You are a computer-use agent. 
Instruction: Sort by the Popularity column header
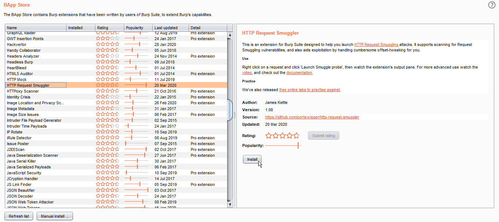tap(138, 28)
